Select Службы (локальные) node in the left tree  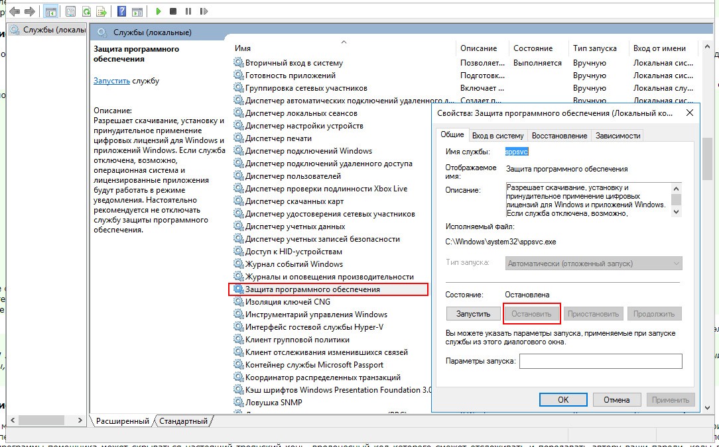(48, 30)
